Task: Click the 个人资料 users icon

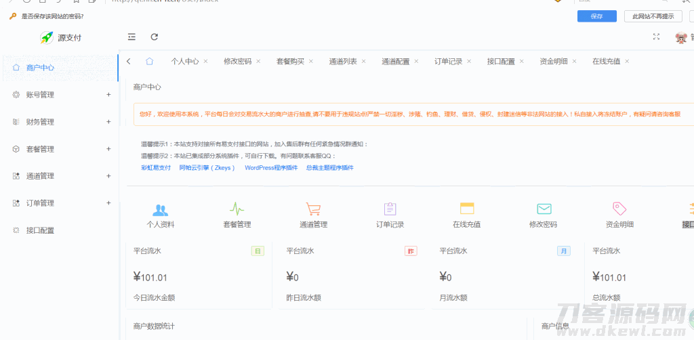Action: click(x=161, y=209)
